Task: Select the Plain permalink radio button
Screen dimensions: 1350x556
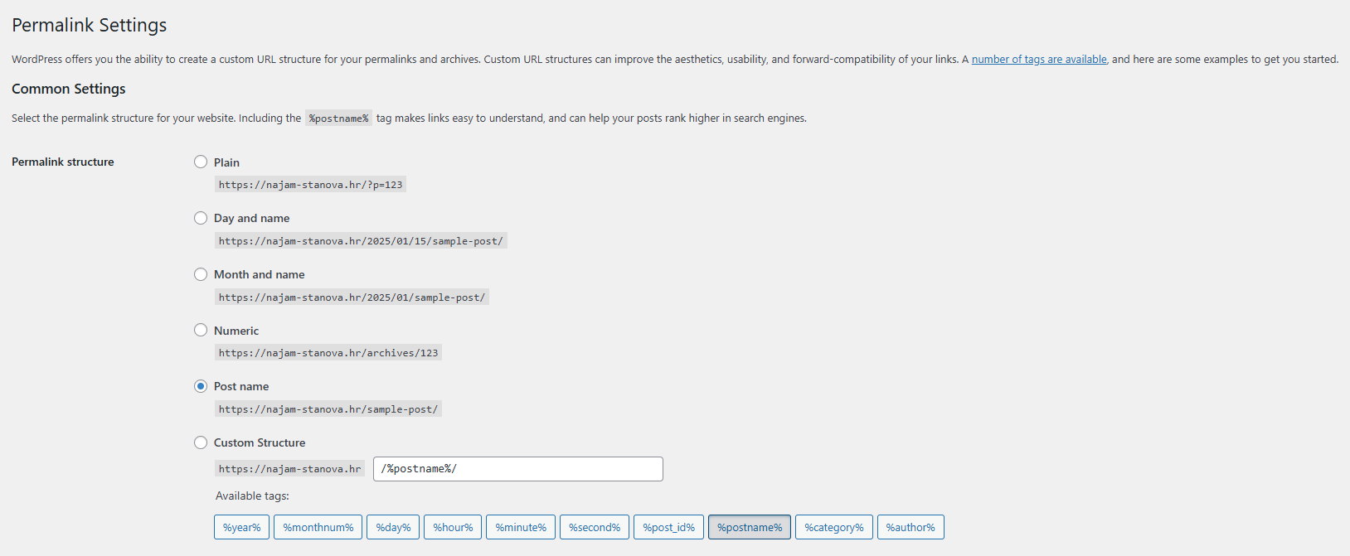Action: click(201, 162)
